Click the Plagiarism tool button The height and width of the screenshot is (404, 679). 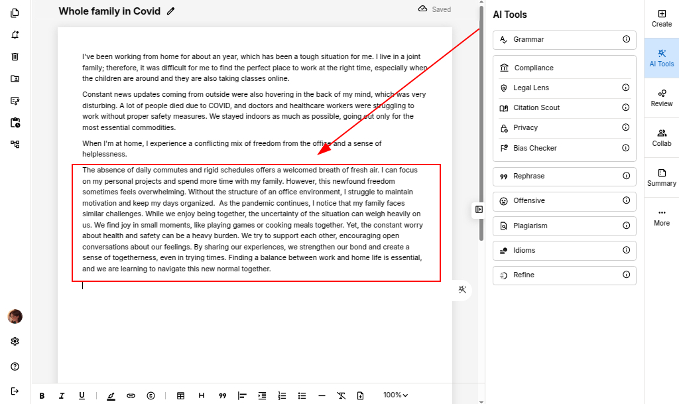click(564, 226)
